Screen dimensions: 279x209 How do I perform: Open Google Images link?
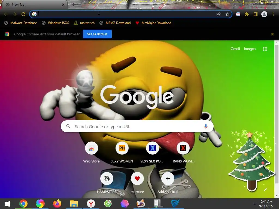point(250,49)
